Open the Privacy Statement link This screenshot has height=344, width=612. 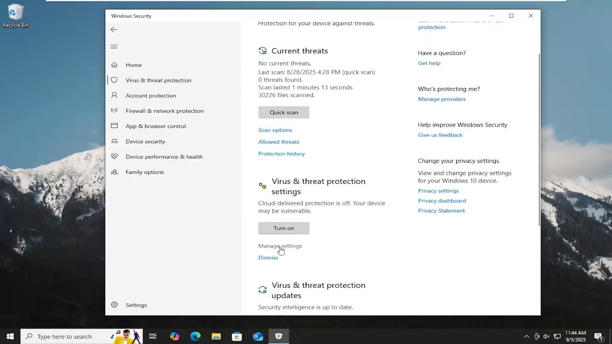tap(441, 211)
